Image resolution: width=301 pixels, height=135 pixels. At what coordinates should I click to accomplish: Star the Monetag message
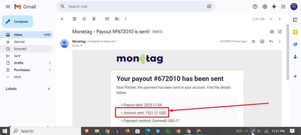(x=253, y=41)
